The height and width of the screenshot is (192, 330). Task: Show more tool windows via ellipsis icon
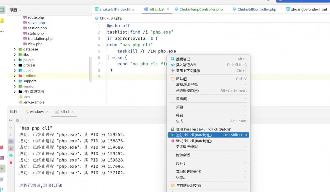(2, 31)
